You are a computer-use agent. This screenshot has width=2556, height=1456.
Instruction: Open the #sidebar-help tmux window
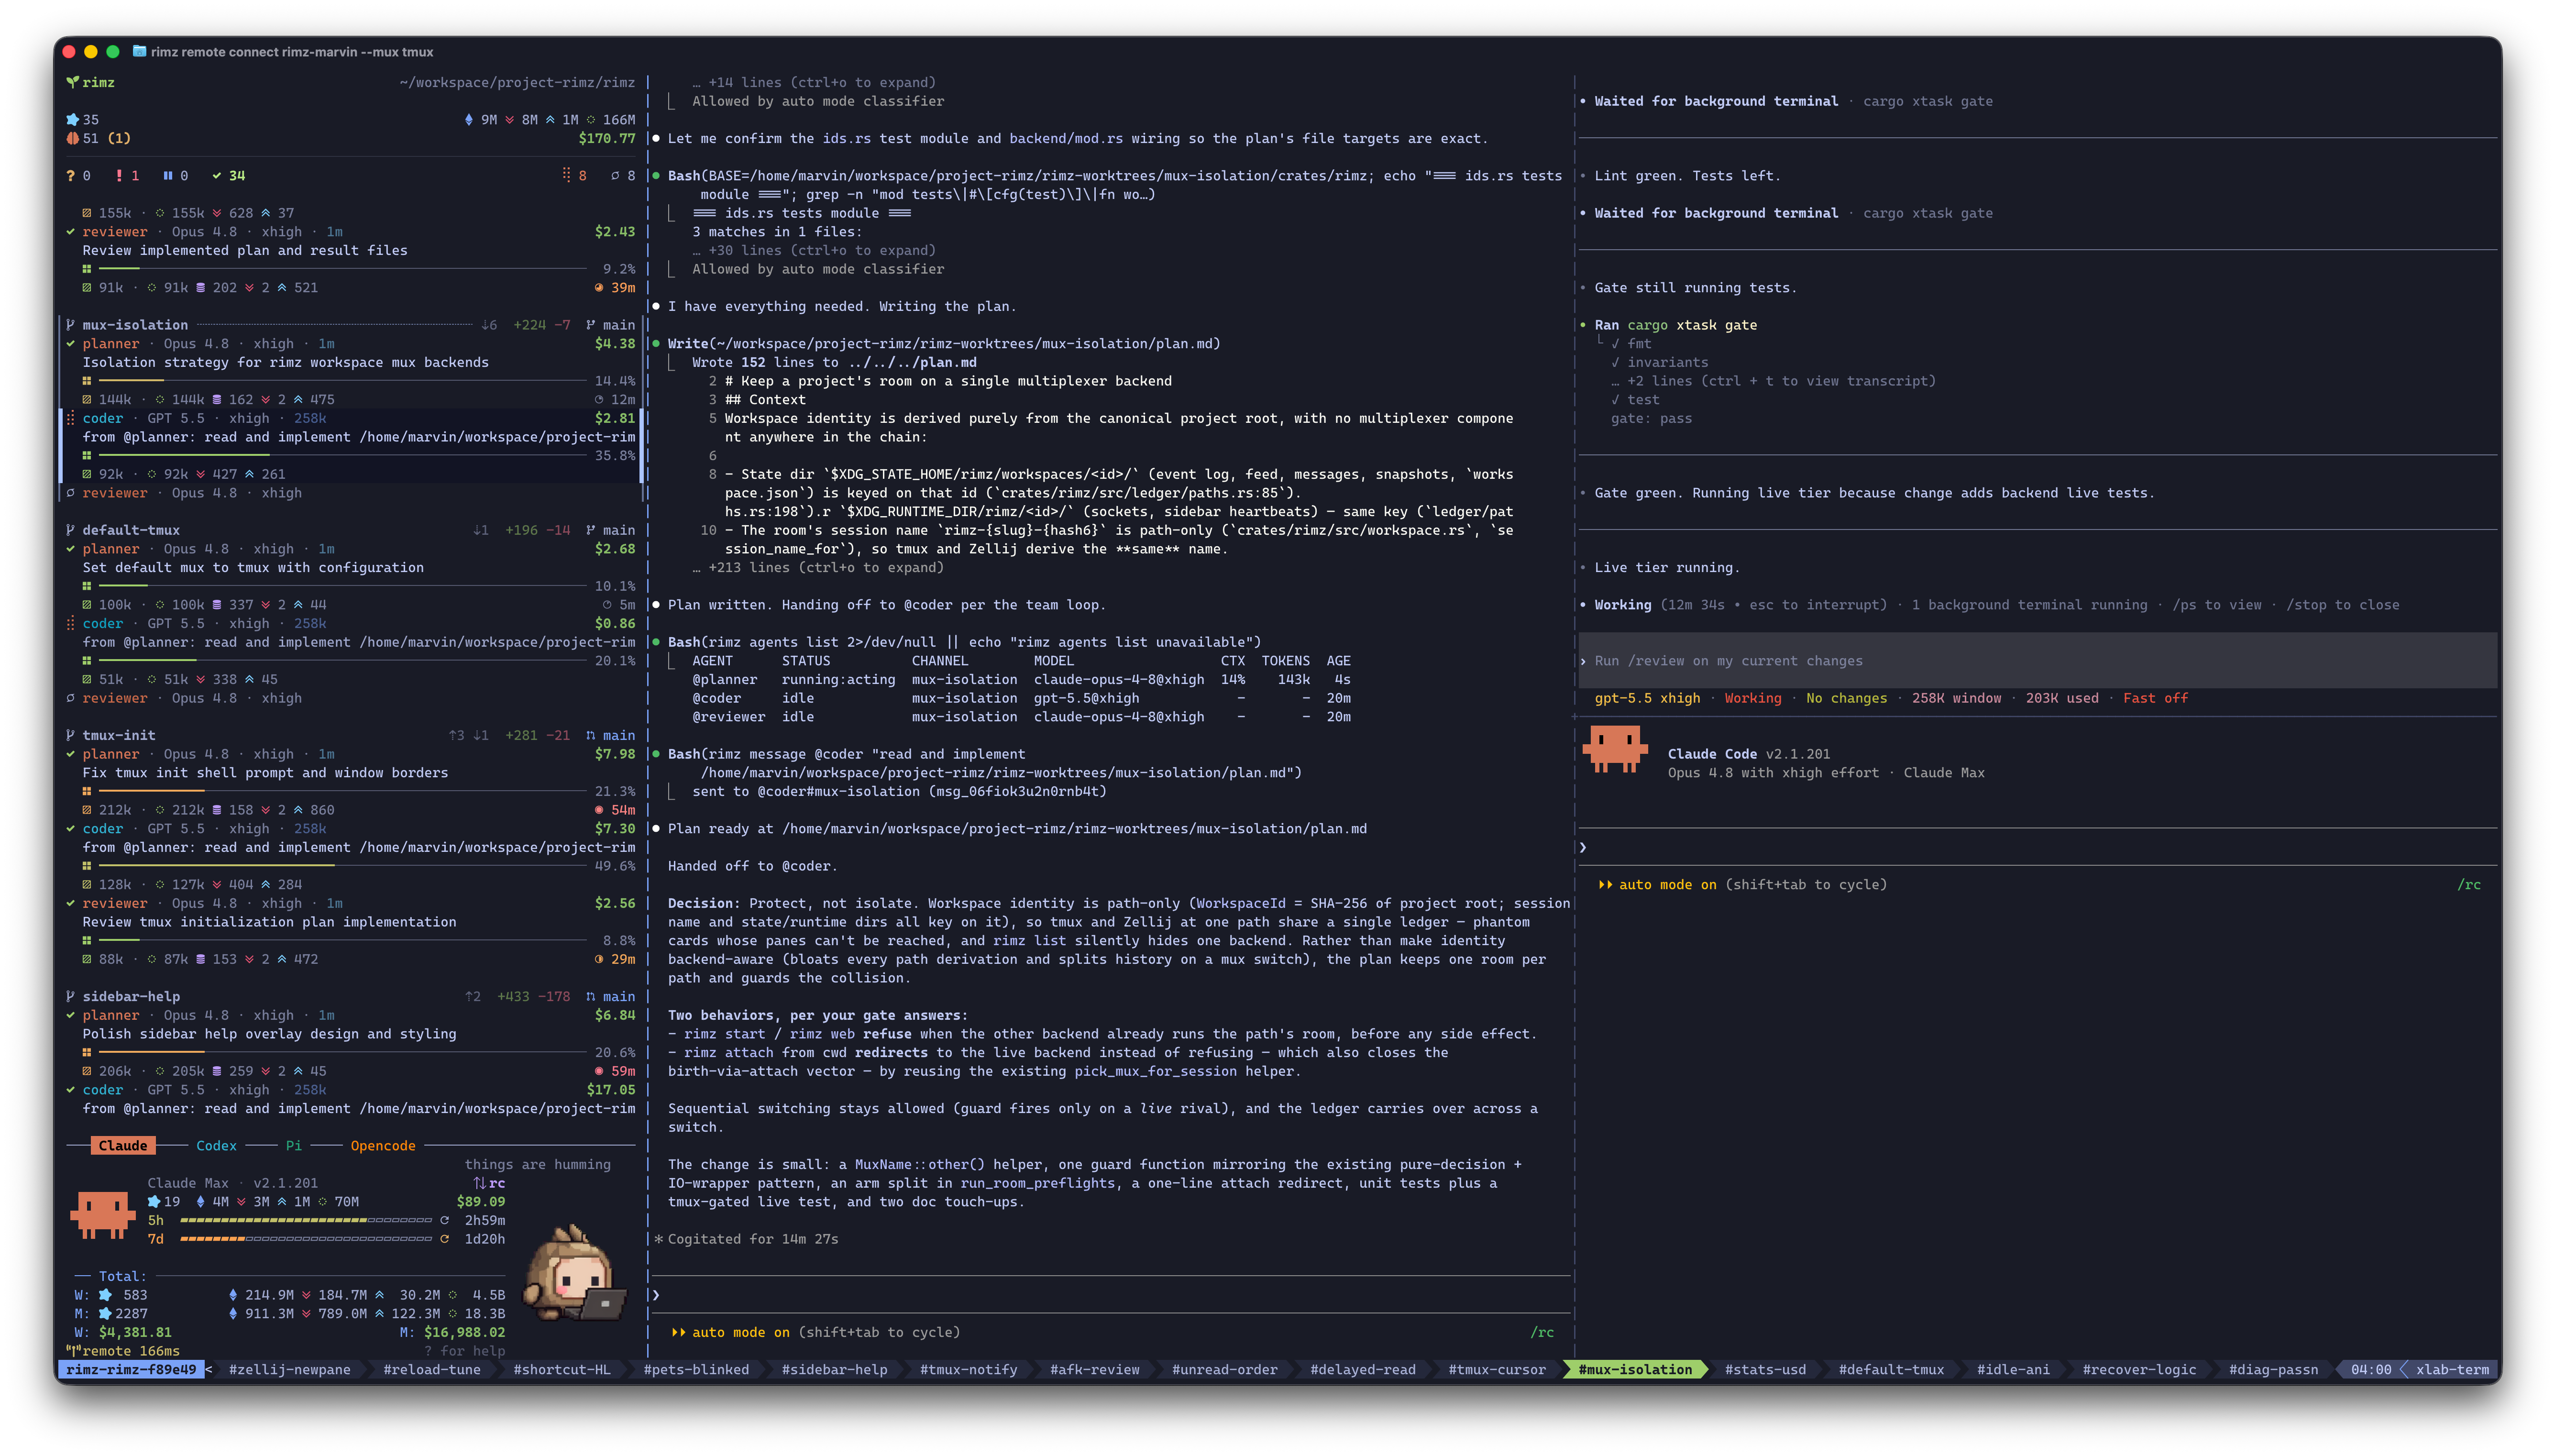coord(834,1369)
